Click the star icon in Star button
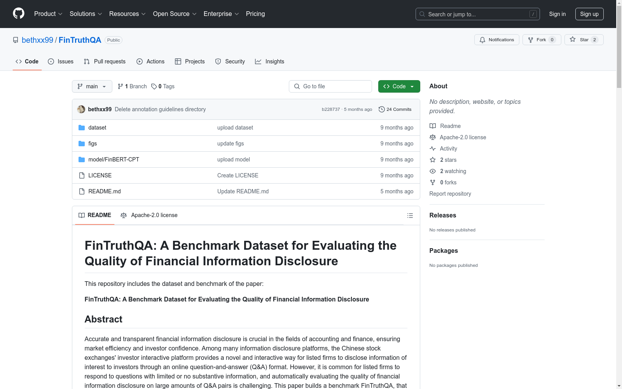The height and width of the screenshot is (389, 622). click(x=573, y=39)
